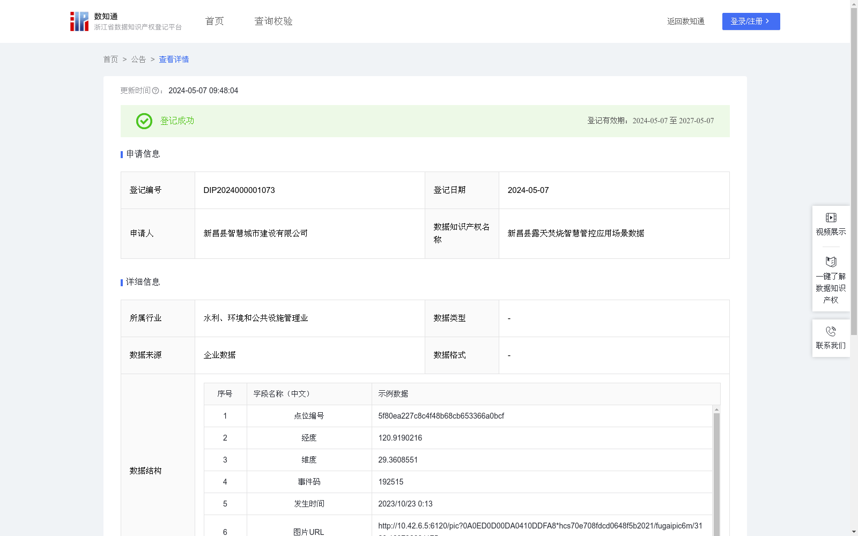Click data source value 企业数据

(219, 355)
